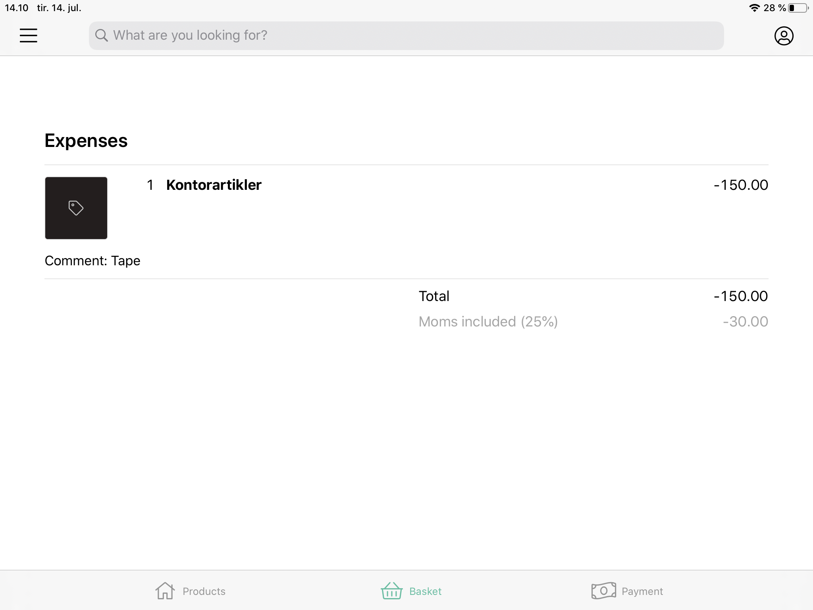
Task: Click the search magnifier icon
Action: point(101,35)
